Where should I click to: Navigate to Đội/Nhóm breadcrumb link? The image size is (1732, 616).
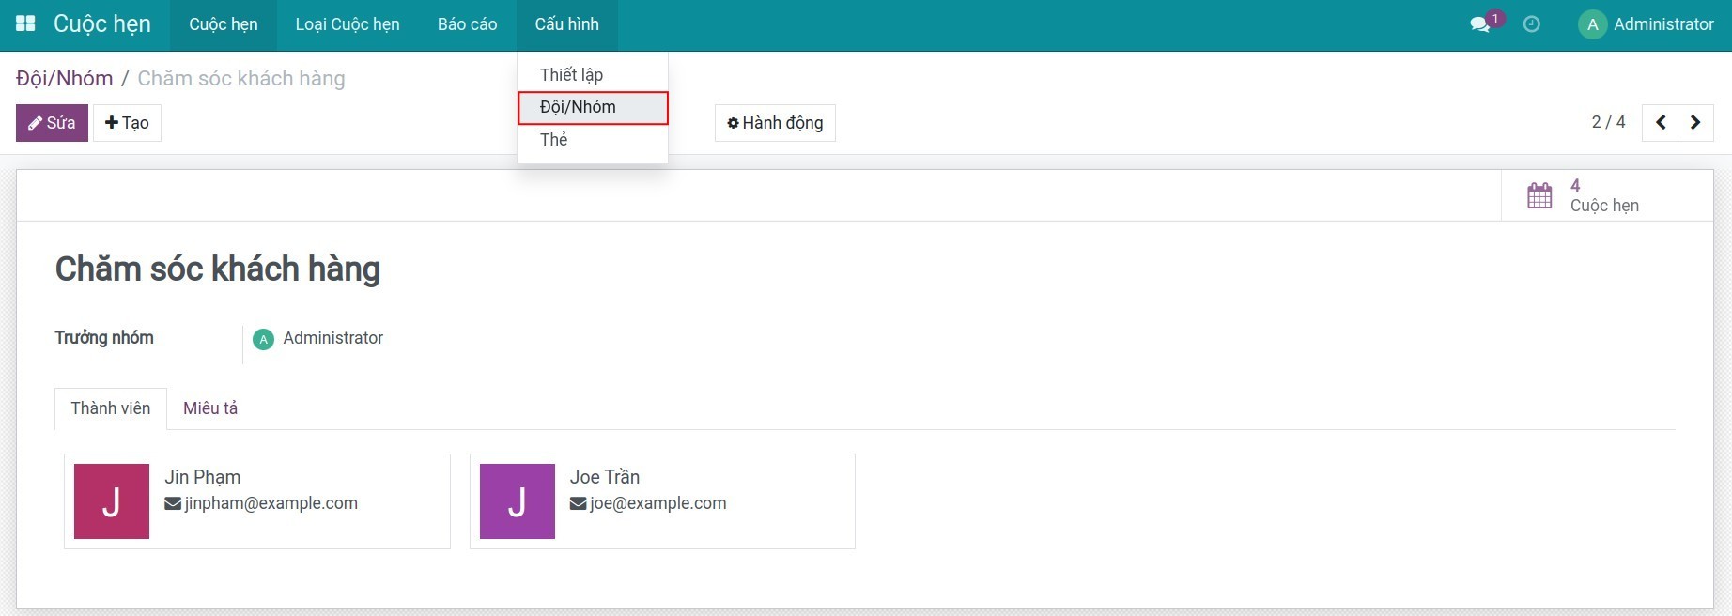[64, 79]
